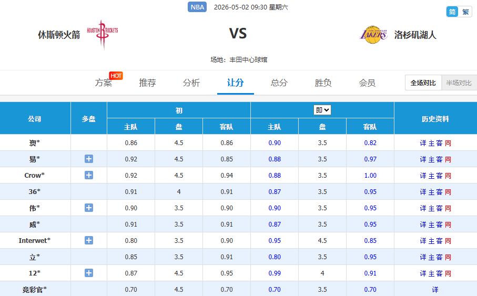
Task: Click the HOT badge on 方案
Action: pyautogui.click(x=116, y=76)
